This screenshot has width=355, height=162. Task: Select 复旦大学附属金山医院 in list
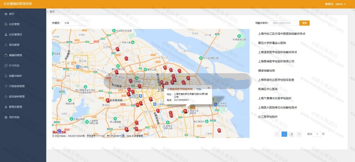[x=272, y=43]
